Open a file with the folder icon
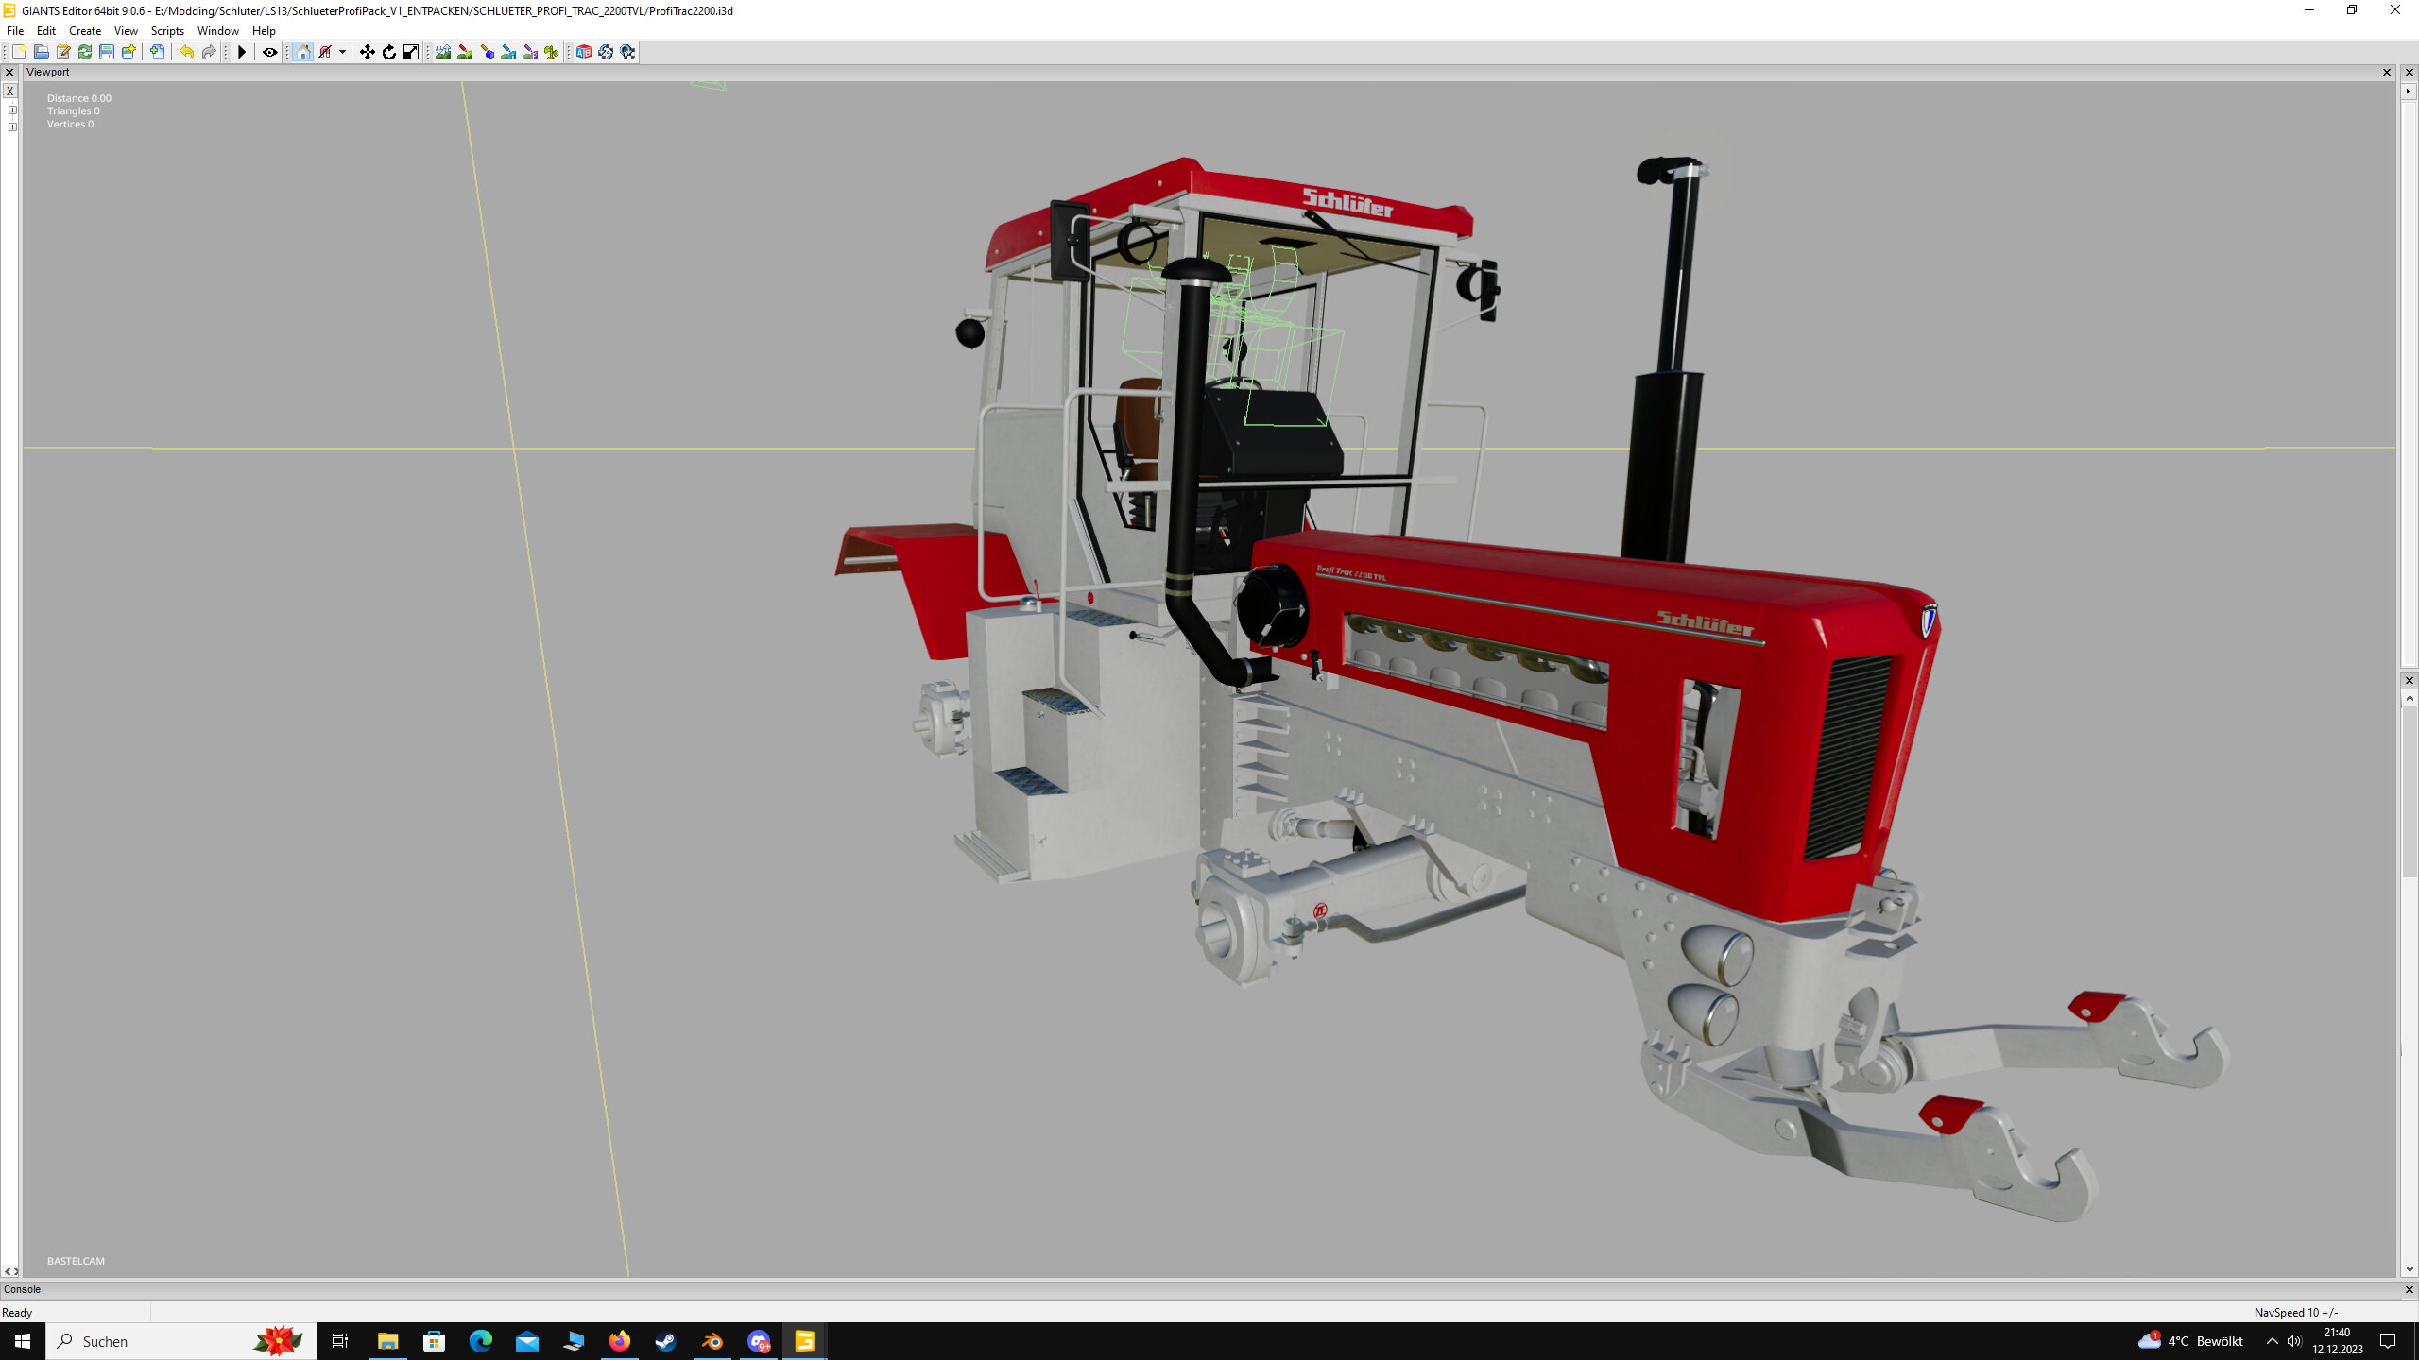2419x1360 pixels. 41,52
